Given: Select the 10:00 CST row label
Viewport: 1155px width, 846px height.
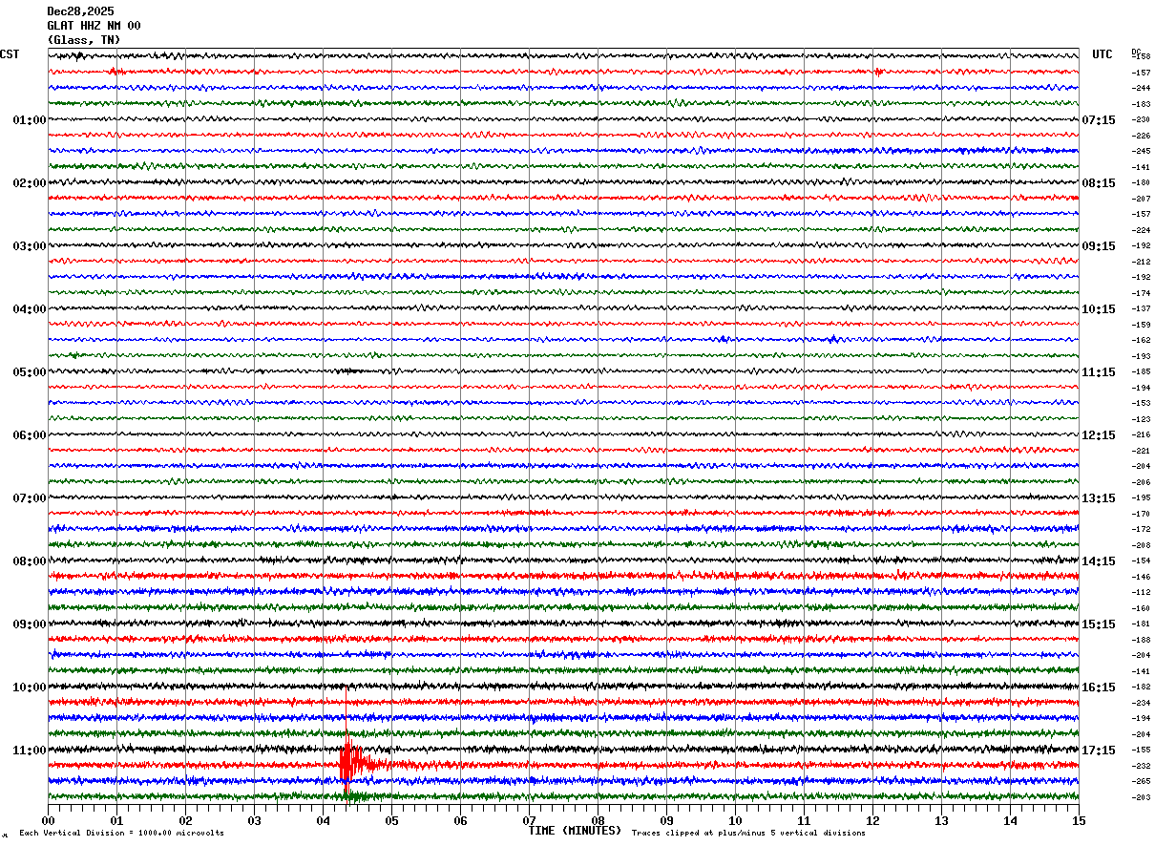Looking at the screenshot, I should point(30,687).
